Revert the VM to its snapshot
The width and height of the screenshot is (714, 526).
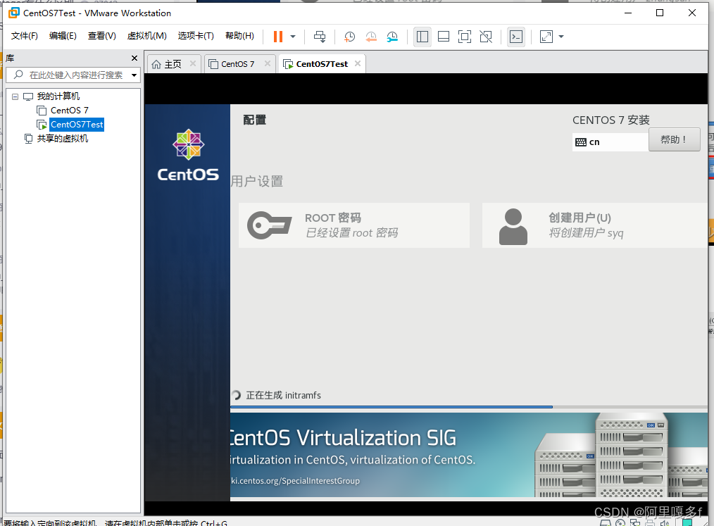click(371, 37)
